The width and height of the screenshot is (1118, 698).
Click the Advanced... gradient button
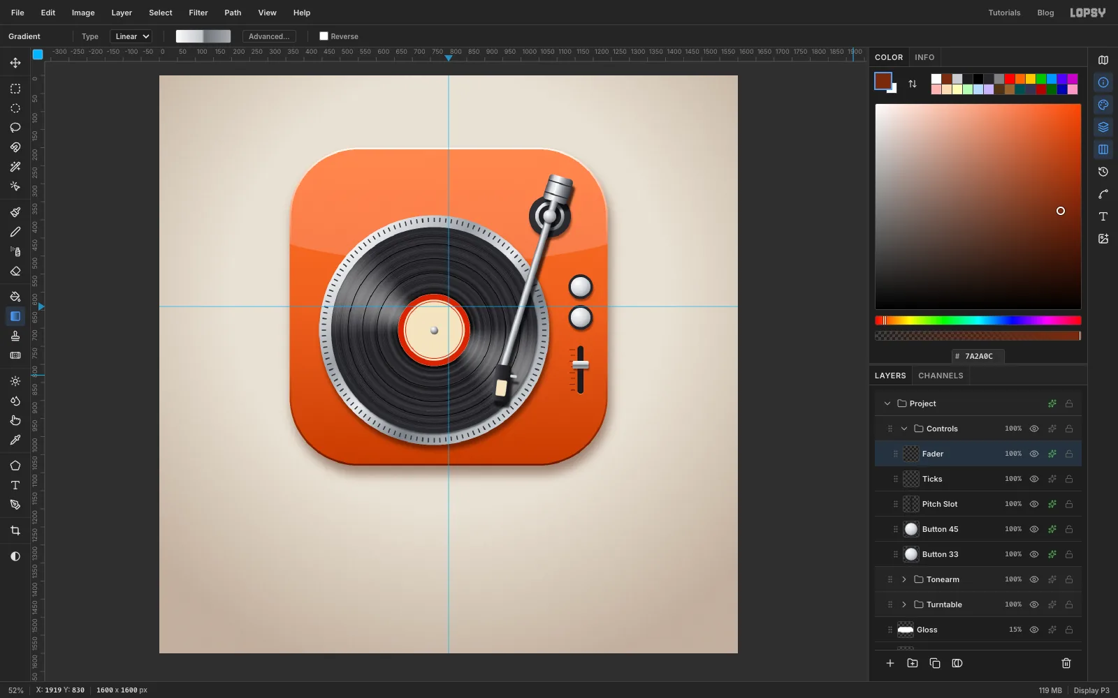269,36
